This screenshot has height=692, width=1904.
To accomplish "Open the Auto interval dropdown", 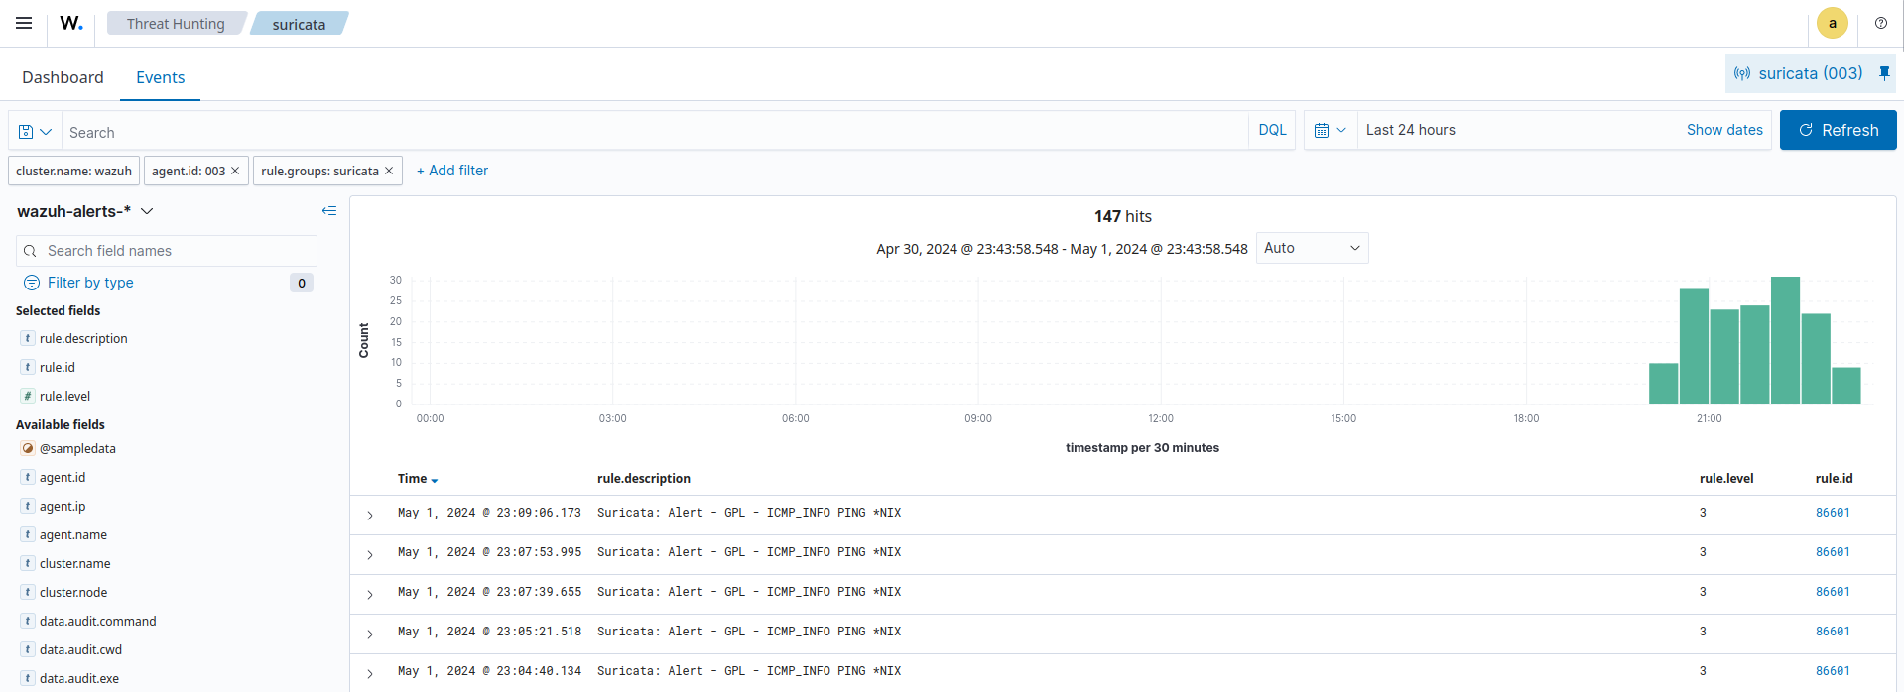I will click(1312, 248).
